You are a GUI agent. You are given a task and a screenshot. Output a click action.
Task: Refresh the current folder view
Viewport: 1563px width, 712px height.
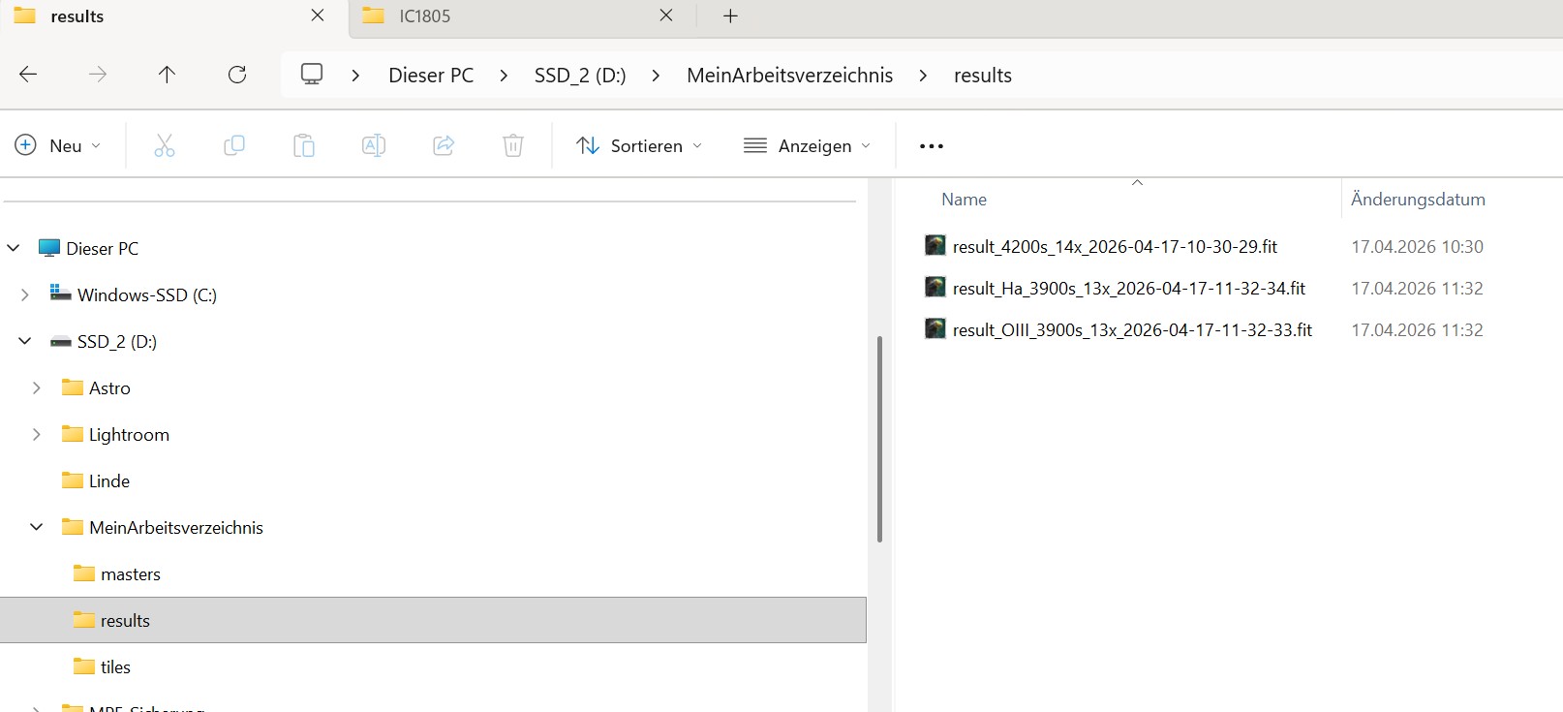coord(237,75)
